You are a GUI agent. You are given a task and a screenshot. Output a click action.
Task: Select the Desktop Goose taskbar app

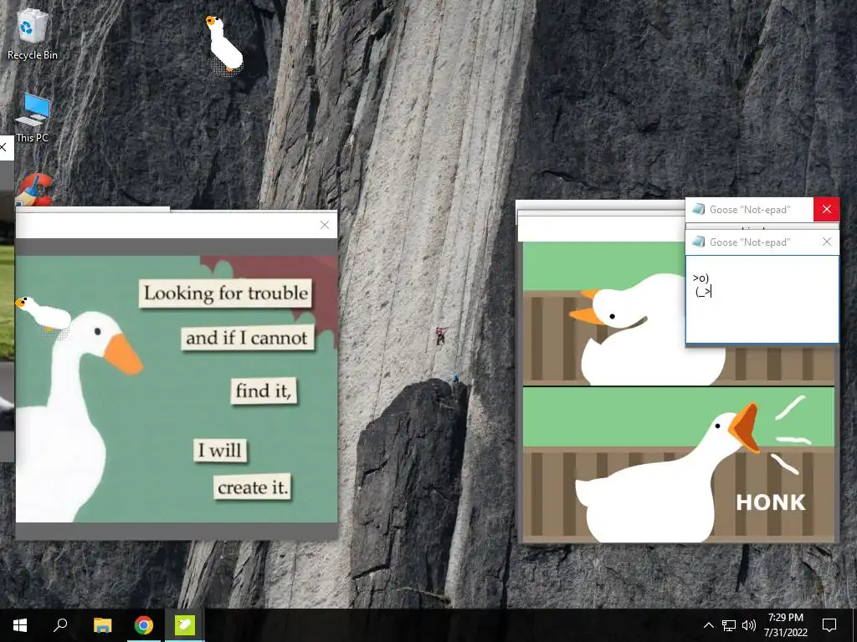(x=185, y=625)
